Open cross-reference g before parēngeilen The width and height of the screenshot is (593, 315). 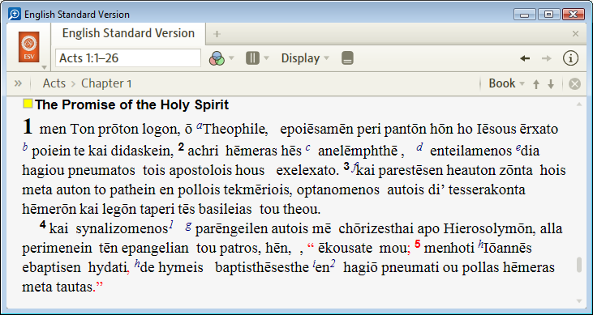pyautogui.click(x=188, y=226)
